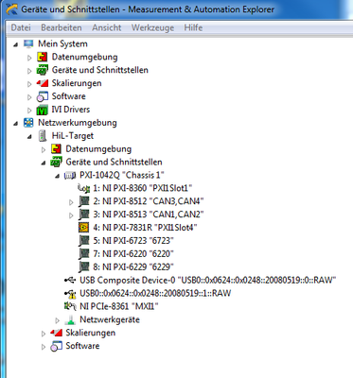Expand Geräte und Schnittstellen under Mein System
The image size is (353, 378).
tap(29, 71)
